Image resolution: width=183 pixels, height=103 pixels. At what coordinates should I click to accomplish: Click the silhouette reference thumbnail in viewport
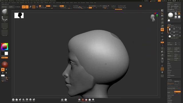(19, 15)
